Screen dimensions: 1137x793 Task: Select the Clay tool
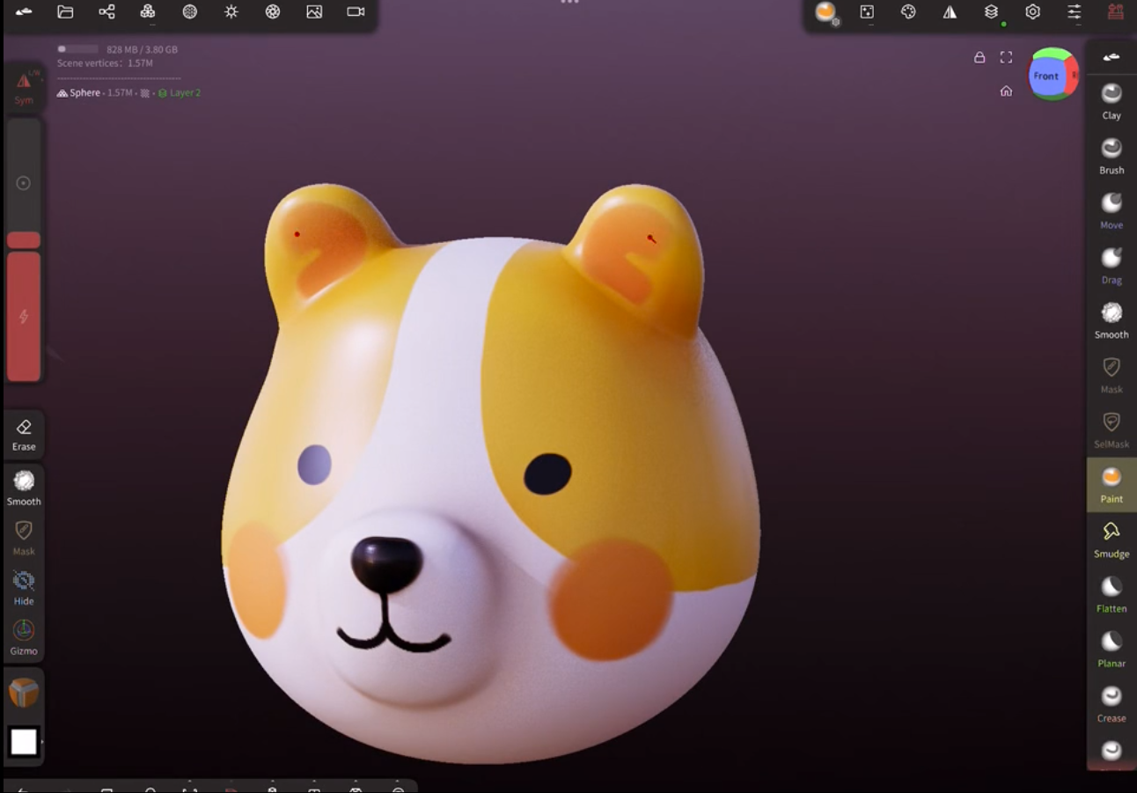1111,101
